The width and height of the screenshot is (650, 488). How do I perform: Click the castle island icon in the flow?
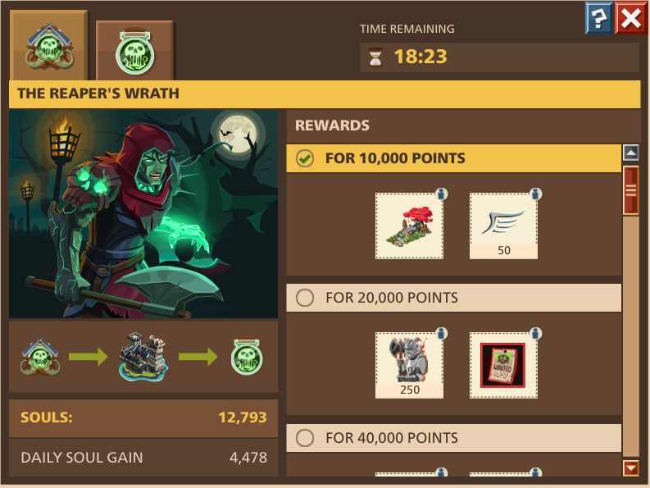[x=143, y=357]
